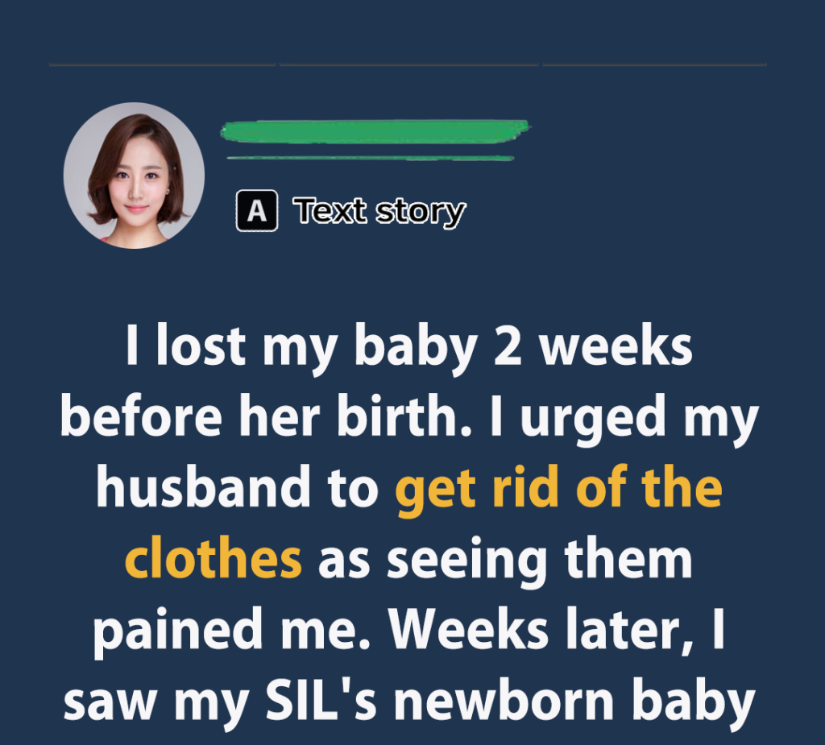The width and height of the screenshot is (825, 745).
Task: Click the line 'saw my SIL's newborn baby'
Action: pyautogui.click(x=409, y=702)
